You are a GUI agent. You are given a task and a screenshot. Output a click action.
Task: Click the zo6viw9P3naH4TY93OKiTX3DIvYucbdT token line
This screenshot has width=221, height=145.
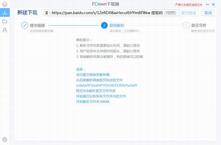point(107,85)
